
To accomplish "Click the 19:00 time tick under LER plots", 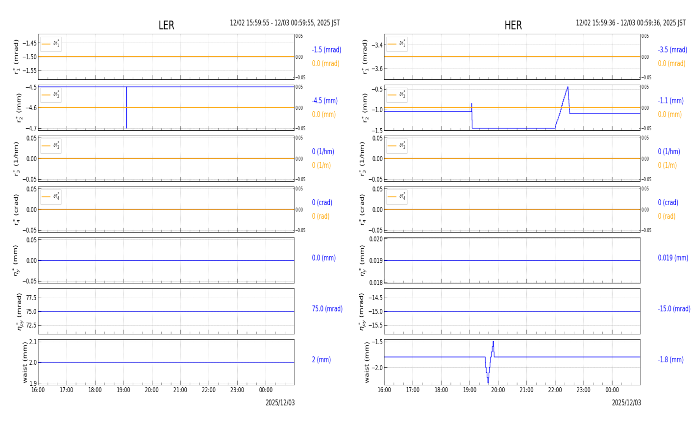I will (x=124, y=390).
